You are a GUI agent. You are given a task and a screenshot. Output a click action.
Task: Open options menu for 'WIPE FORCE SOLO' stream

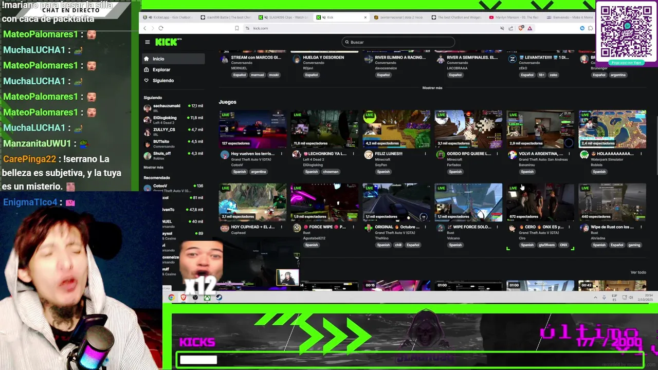click(x=497, y=227)
